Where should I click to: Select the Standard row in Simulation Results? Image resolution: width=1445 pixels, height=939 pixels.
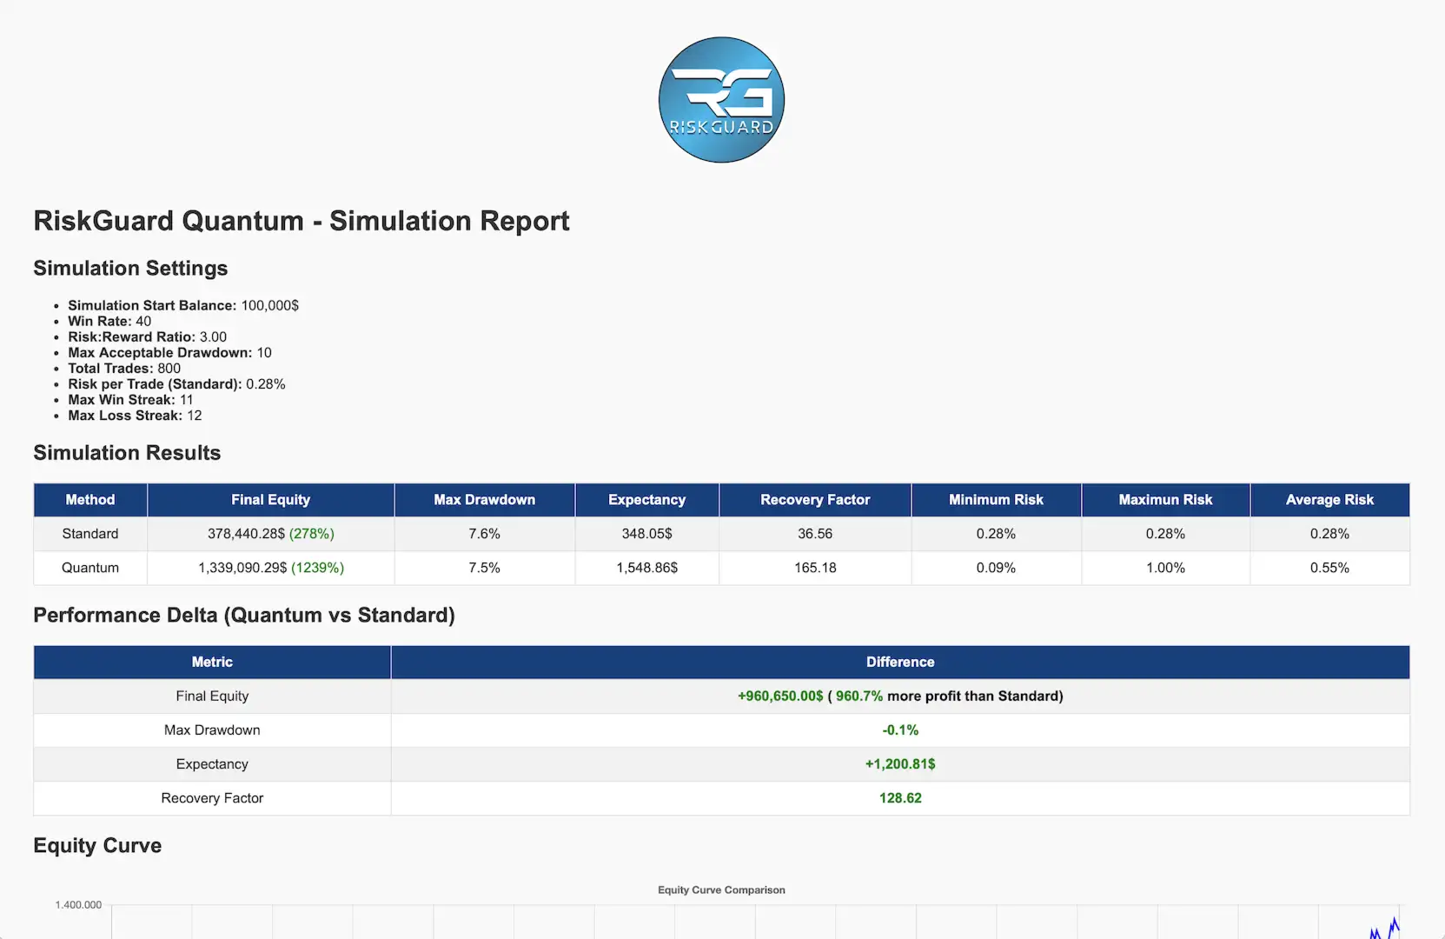89,534
